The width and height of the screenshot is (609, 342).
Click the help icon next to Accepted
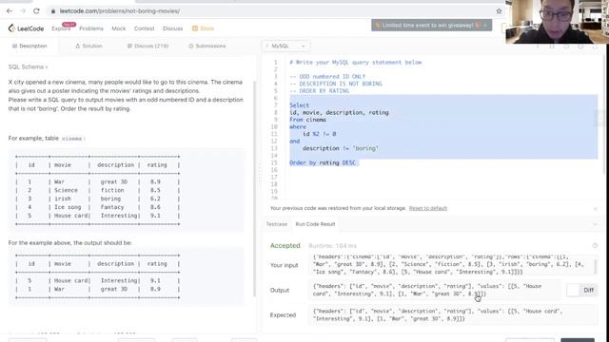[595, 245]
